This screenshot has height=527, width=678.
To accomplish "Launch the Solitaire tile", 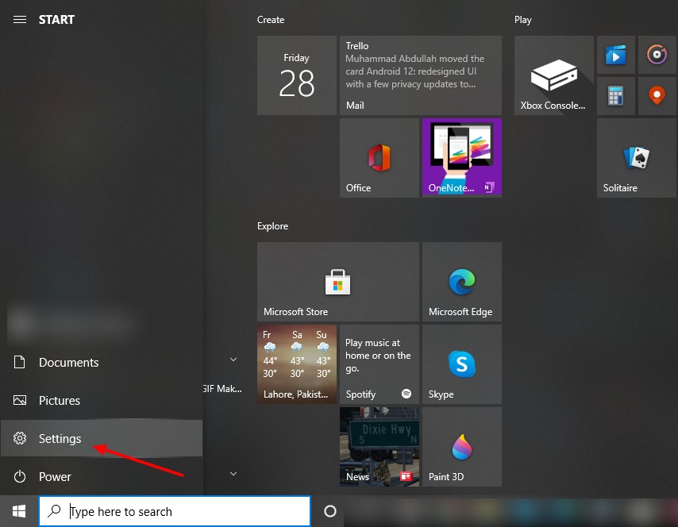I will pyautogui.click(x=637, y=158).
